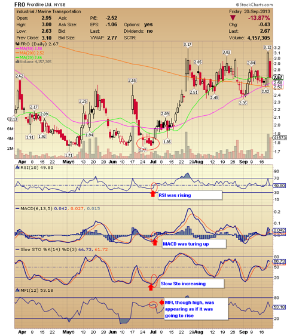Click the High value 3.00

[x=47, y=24]
